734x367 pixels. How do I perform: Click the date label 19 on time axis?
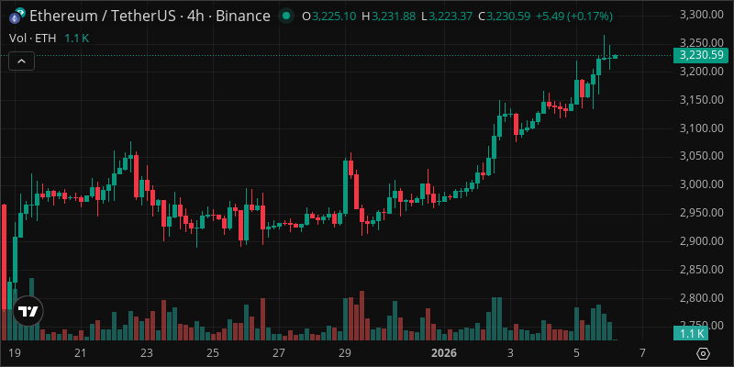pyautogui.click(x=15, y=352)
